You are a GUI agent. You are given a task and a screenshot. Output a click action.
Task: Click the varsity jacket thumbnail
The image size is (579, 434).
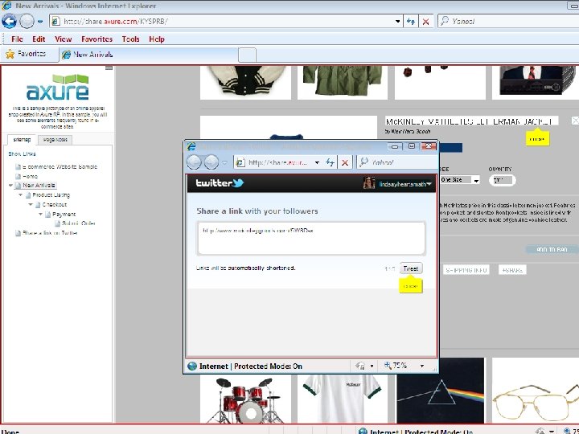pos(245,82)
